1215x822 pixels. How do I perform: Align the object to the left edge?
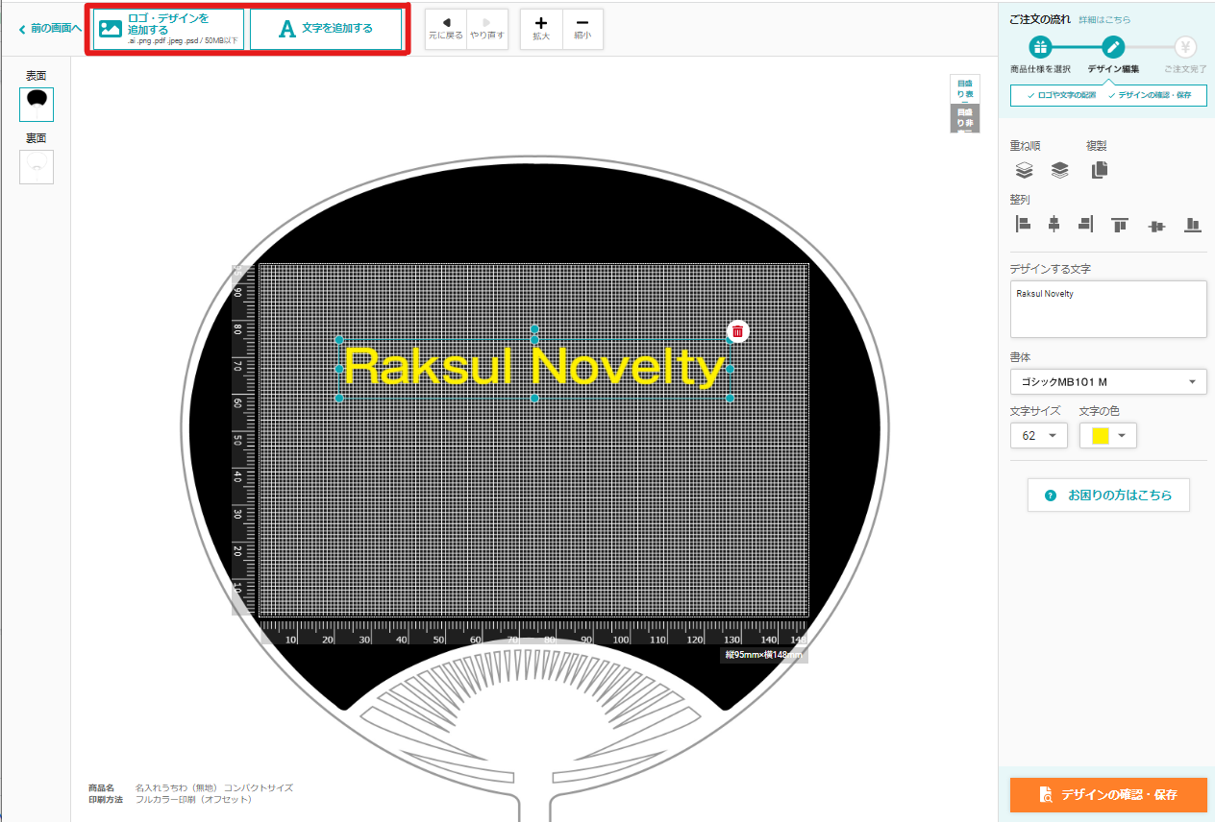tap(1024, 225)
